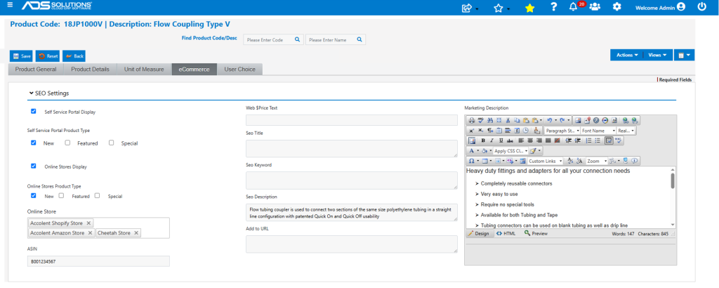Click the cut scissors icon in editor
The height and width of the screenshot is (288, 719).
(508, 120)
